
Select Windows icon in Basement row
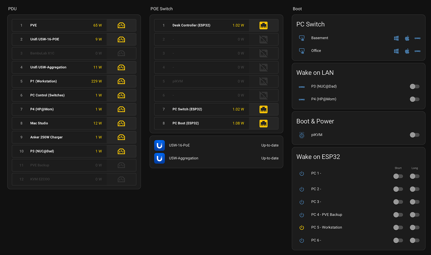tap(396, 38)
